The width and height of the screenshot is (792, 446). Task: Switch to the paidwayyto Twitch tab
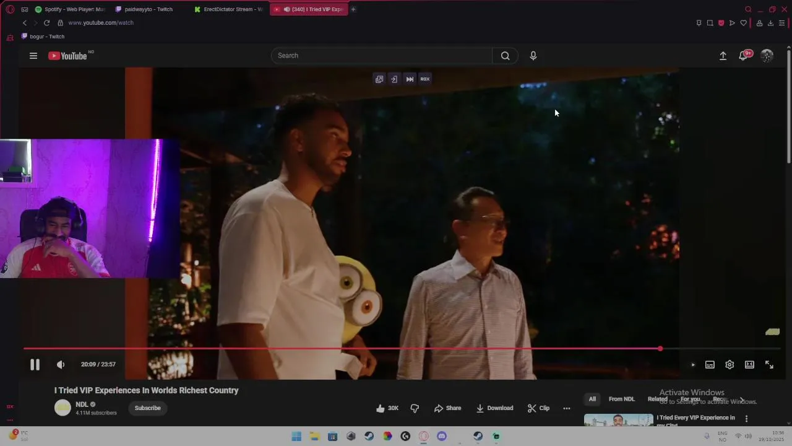(x=149, y=9)
